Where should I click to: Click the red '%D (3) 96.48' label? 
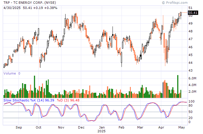click(68, 100)
